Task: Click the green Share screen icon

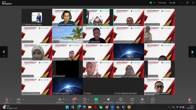Action: [96, 100]
